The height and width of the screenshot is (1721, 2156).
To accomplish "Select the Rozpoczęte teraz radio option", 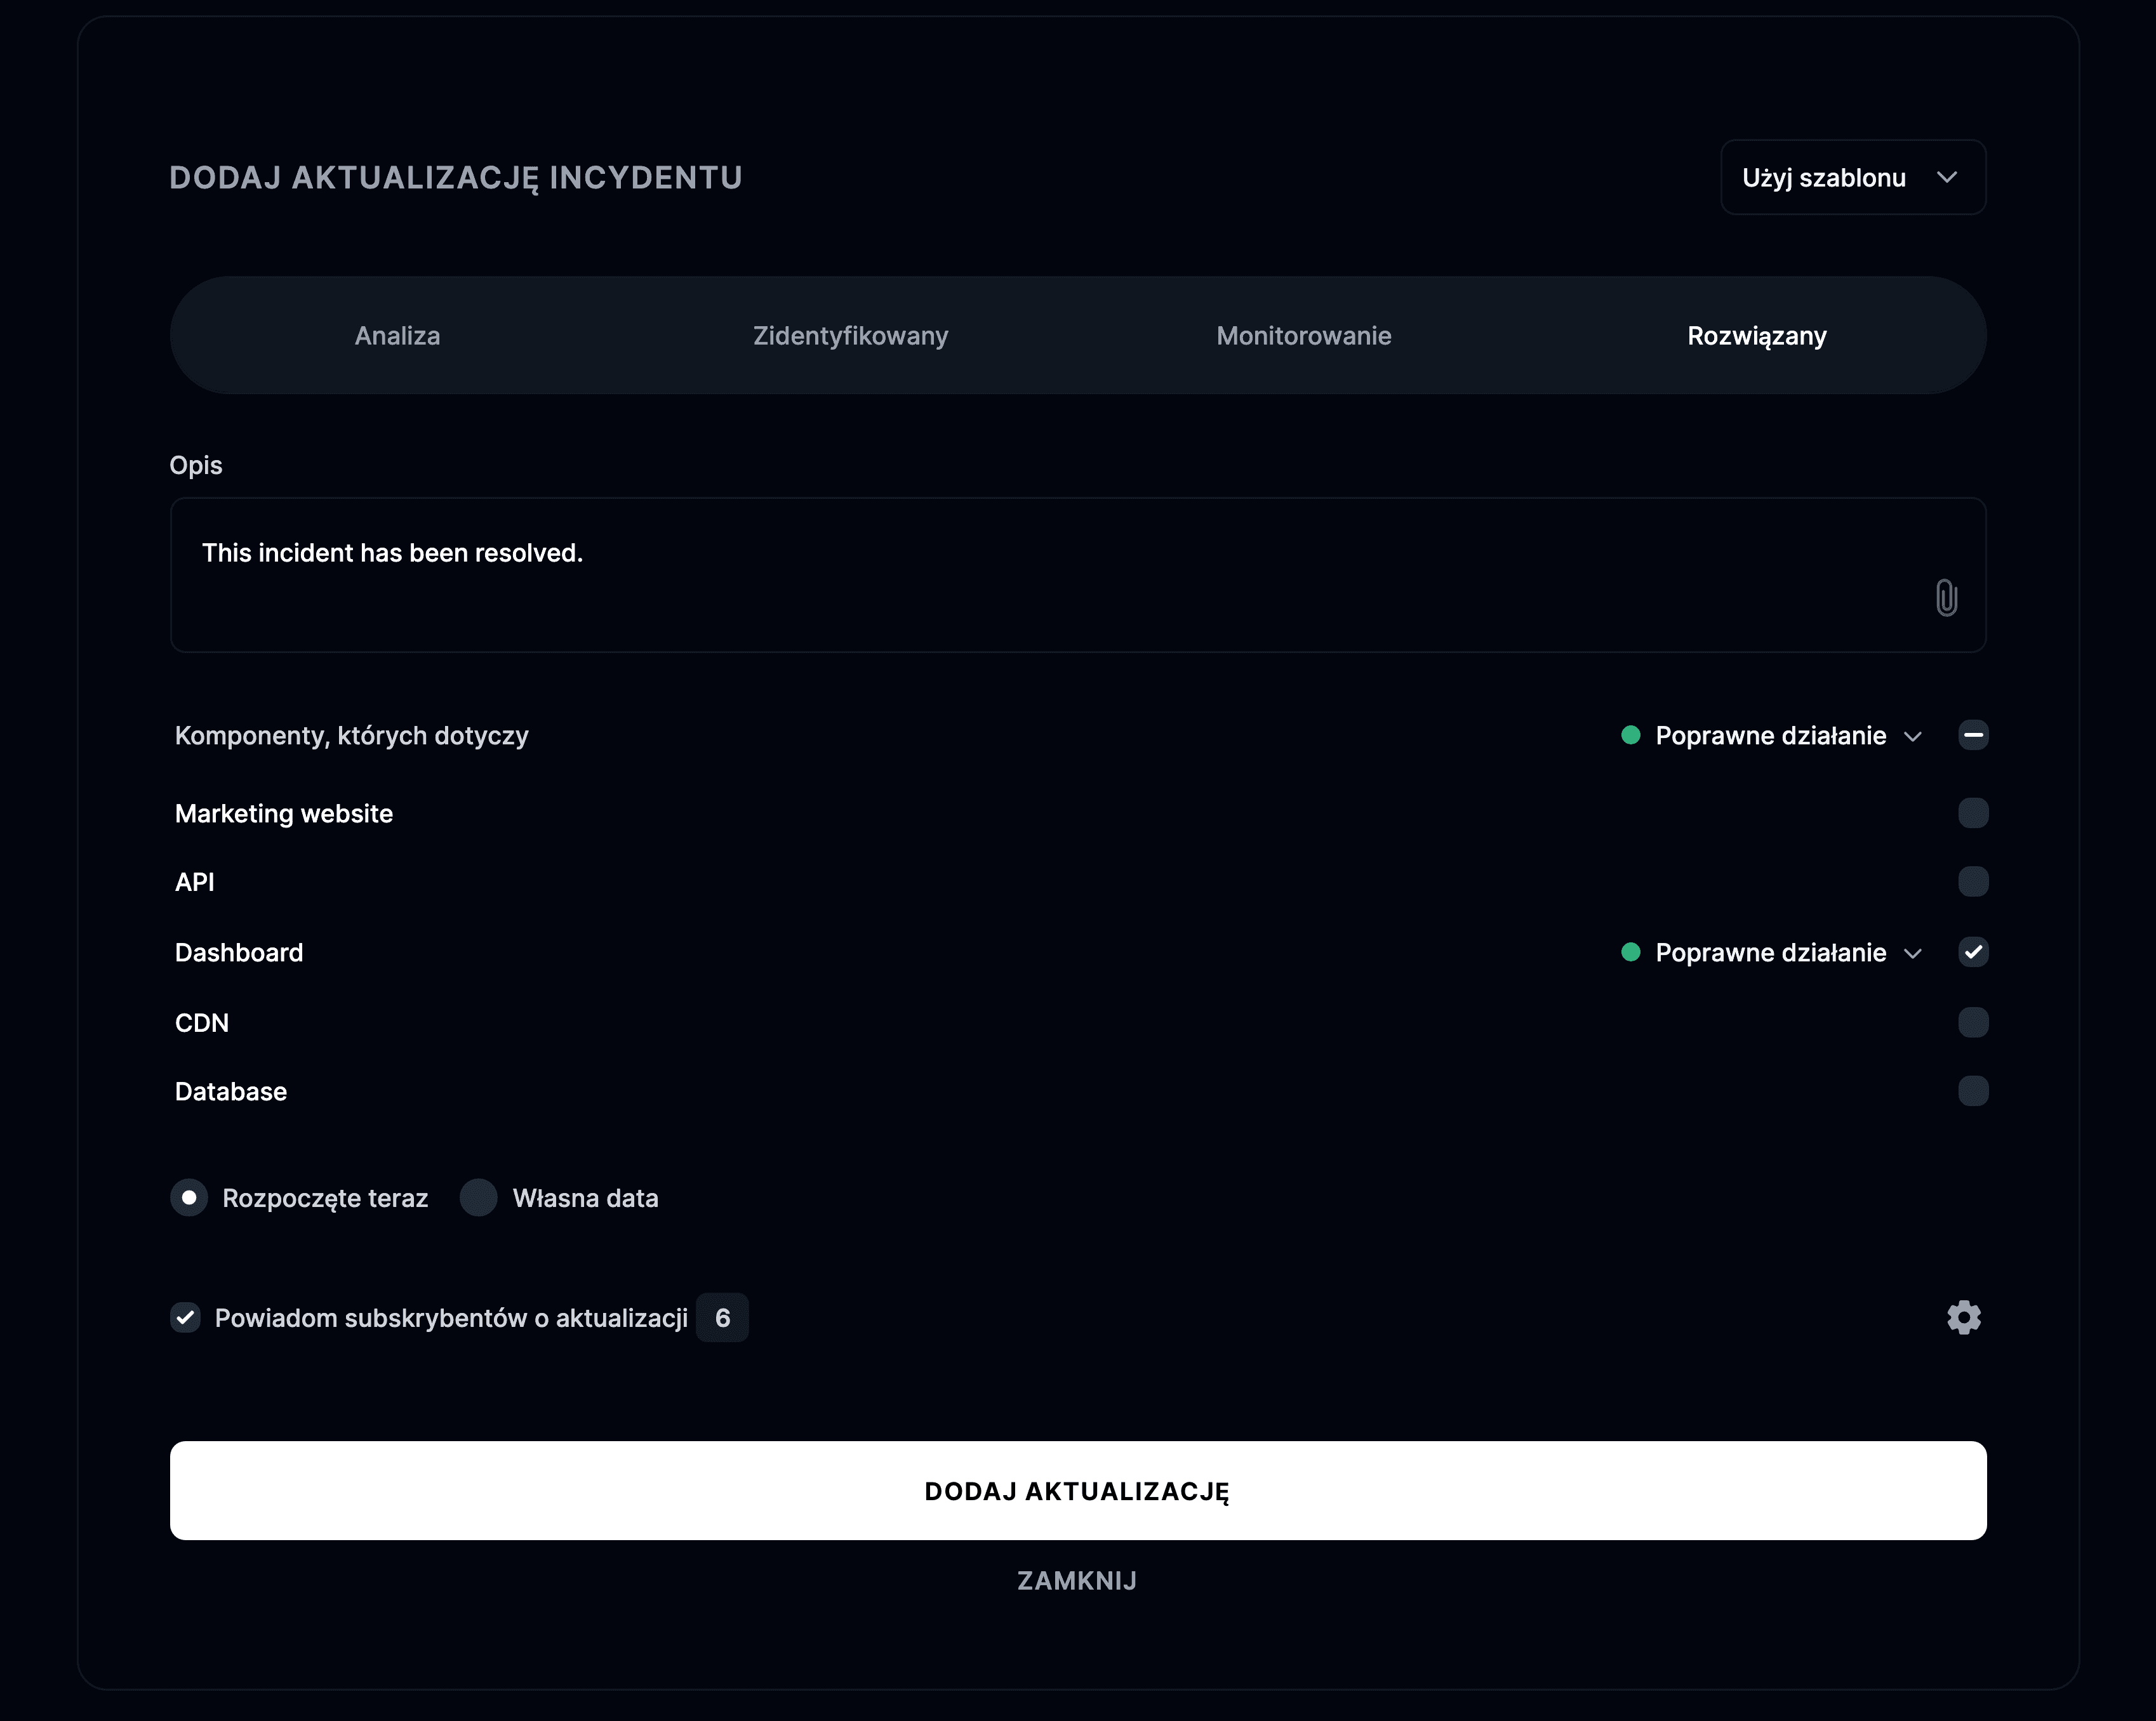I will click(x=189, y=1197).
